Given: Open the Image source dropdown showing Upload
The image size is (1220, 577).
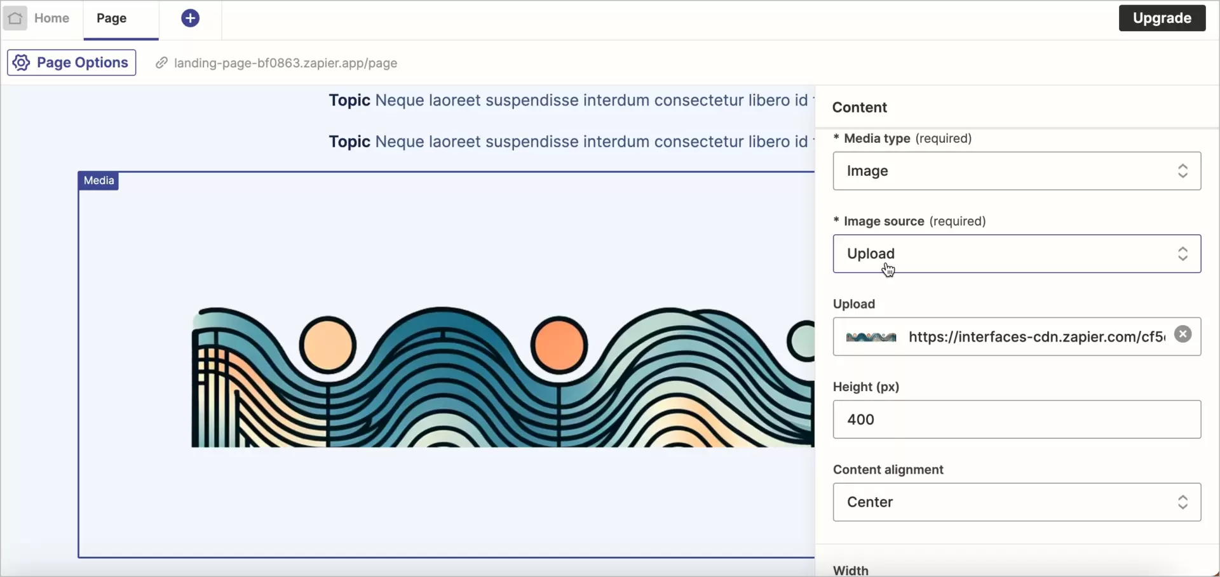Looking at the screenshot, I should 1015,253.
